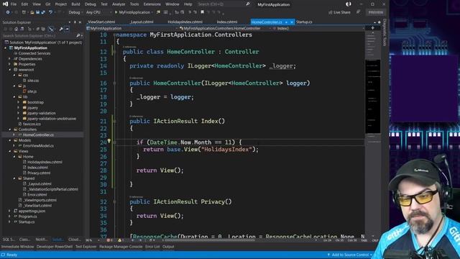The image size is (460, 259).
Task: Open the Debug configuration dropdown
Action: pos(75,12)
